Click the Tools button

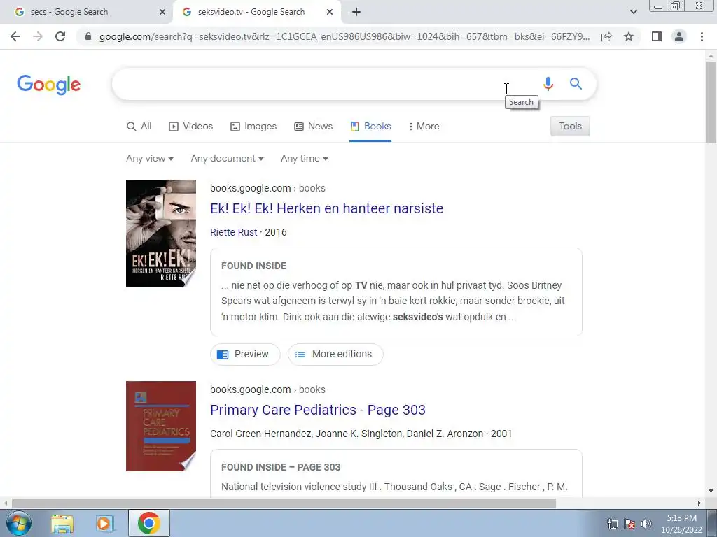tap(570, 127)
